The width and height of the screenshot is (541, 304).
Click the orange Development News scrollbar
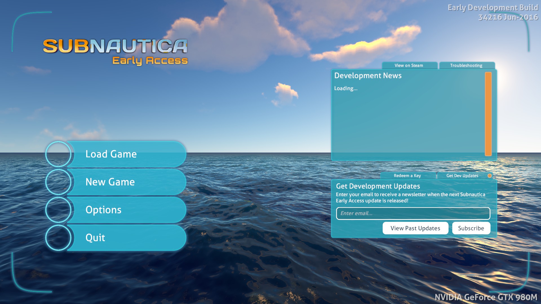[488, 114]
